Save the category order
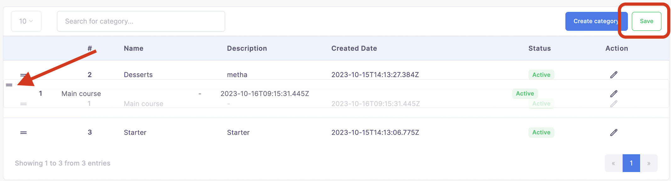The image size is (671, 181). tap(646, 21)
